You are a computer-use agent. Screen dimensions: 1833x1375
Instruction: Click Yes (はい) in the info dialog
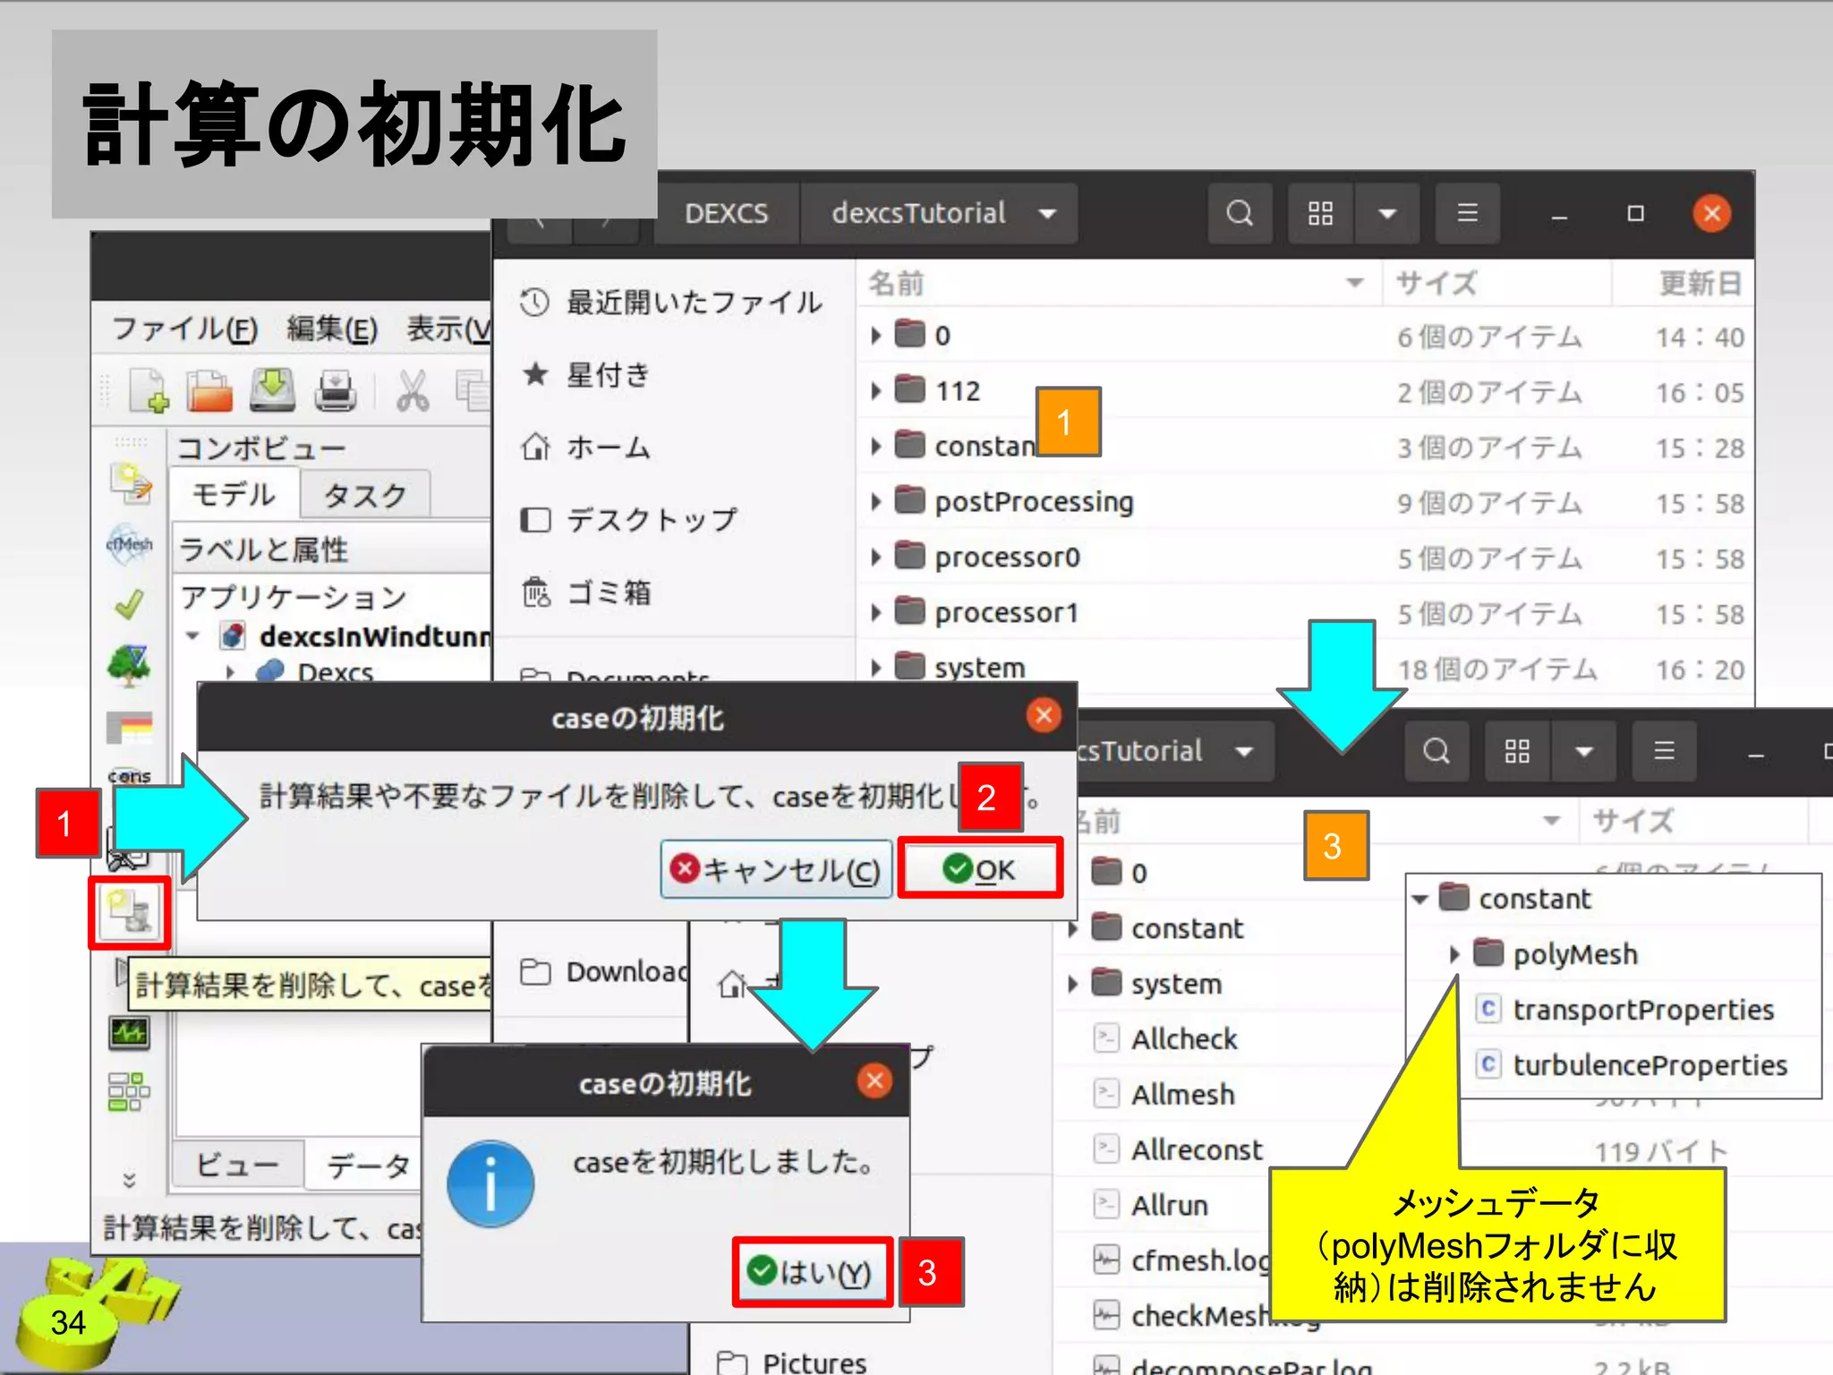[812, 1272]
